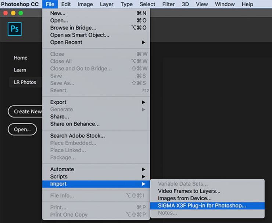The height and width of the screenshot is (223, 272).
Task: Select Images from Device menu entry
Action: (x=185, y=198)
